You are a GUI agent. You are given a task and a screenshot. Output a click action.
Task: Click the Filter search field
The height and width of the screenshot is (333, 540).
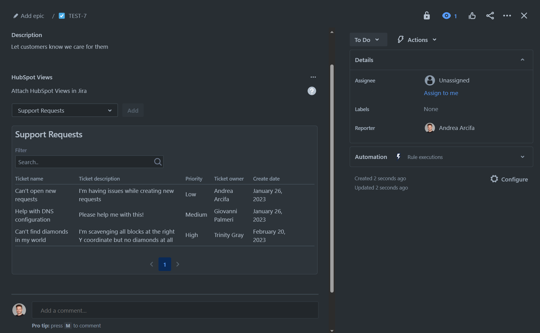89,162
